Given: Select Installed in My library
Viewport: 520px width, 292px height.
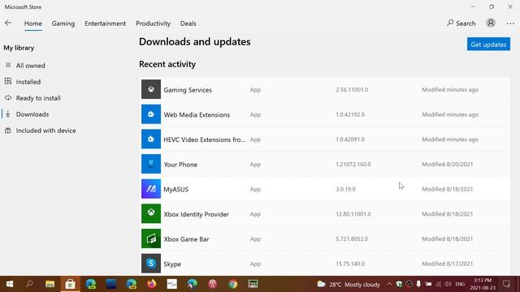Looking at the screenshot, I should point(28,82).
